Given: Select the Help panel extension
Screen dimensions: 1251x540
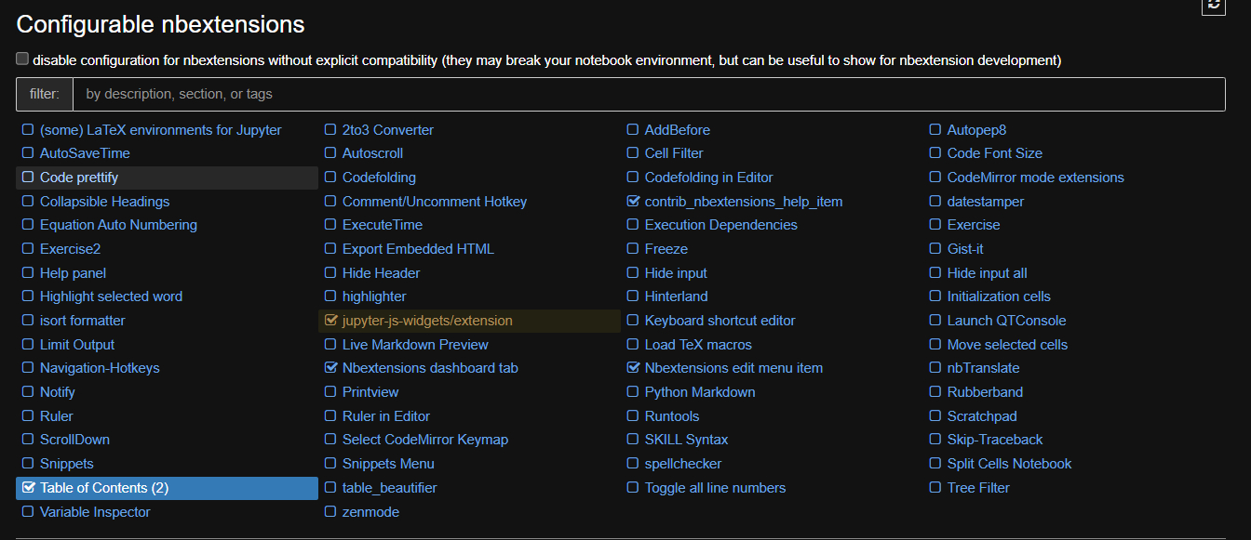Looking at the screenshot, I should tap(73, 273).
